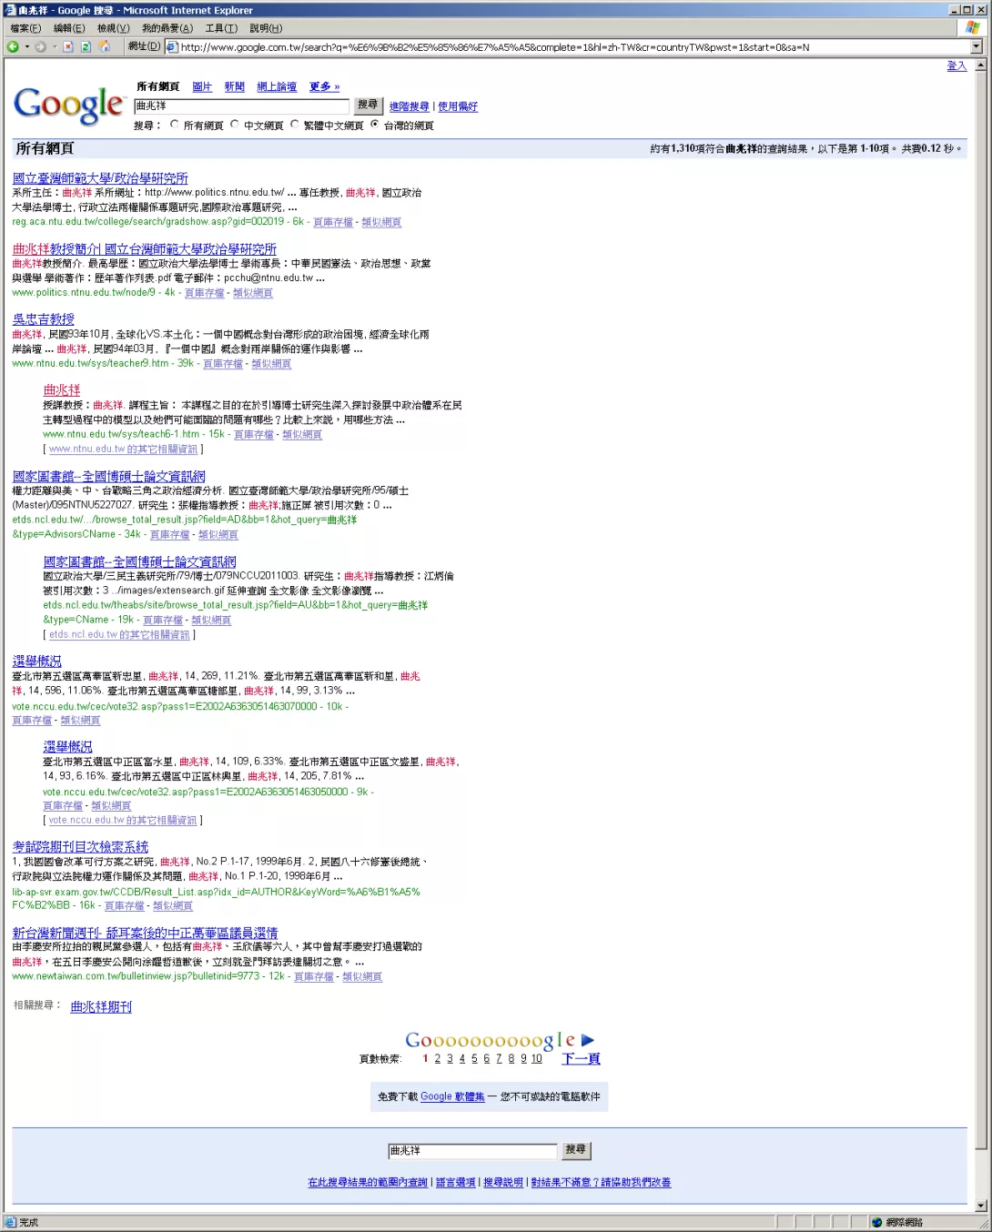Click the page icon beside the address URL
The image size is (992, 1232).
pyautogui.click(x=173, y=46)
